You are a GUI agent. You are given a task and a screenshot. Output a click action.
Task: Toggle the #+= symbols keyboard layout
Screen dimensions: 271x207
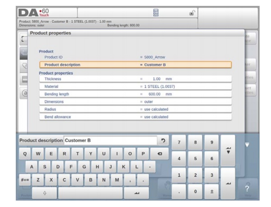click(x=25, y=179)
